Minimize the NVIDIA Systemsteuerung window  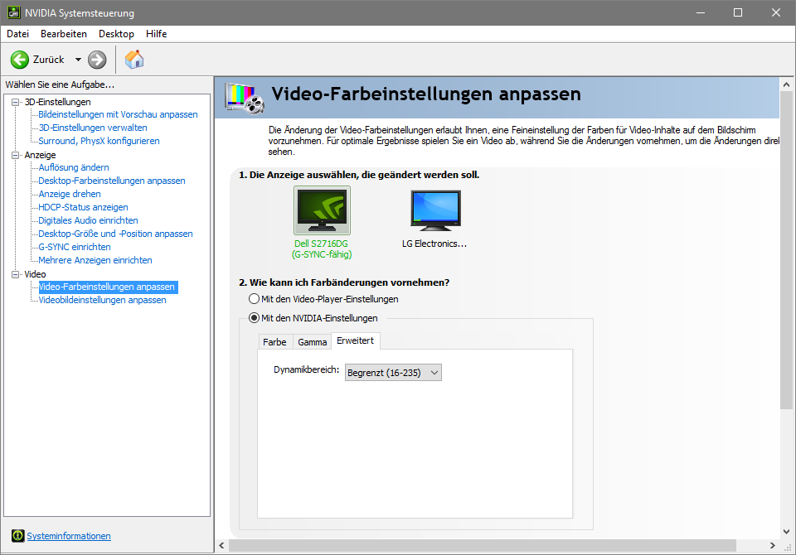pyautogui.click(x=701, y=12)
